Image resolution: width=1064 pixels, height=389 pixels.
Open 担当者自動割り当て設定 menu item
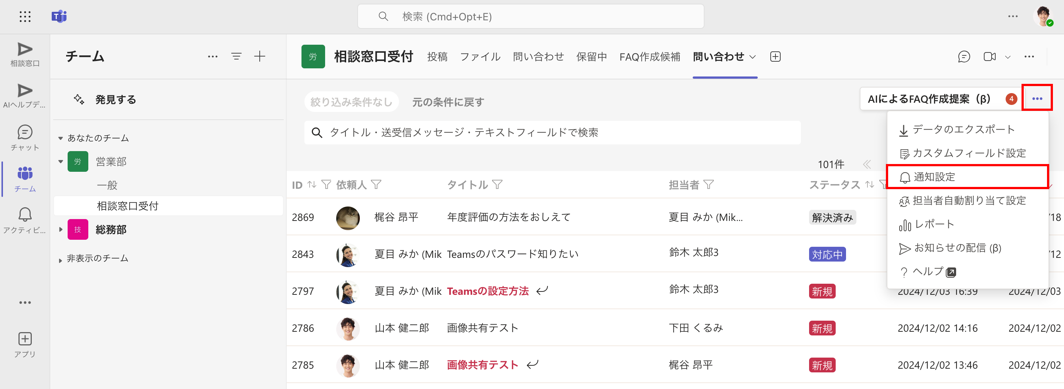(967, 201)
